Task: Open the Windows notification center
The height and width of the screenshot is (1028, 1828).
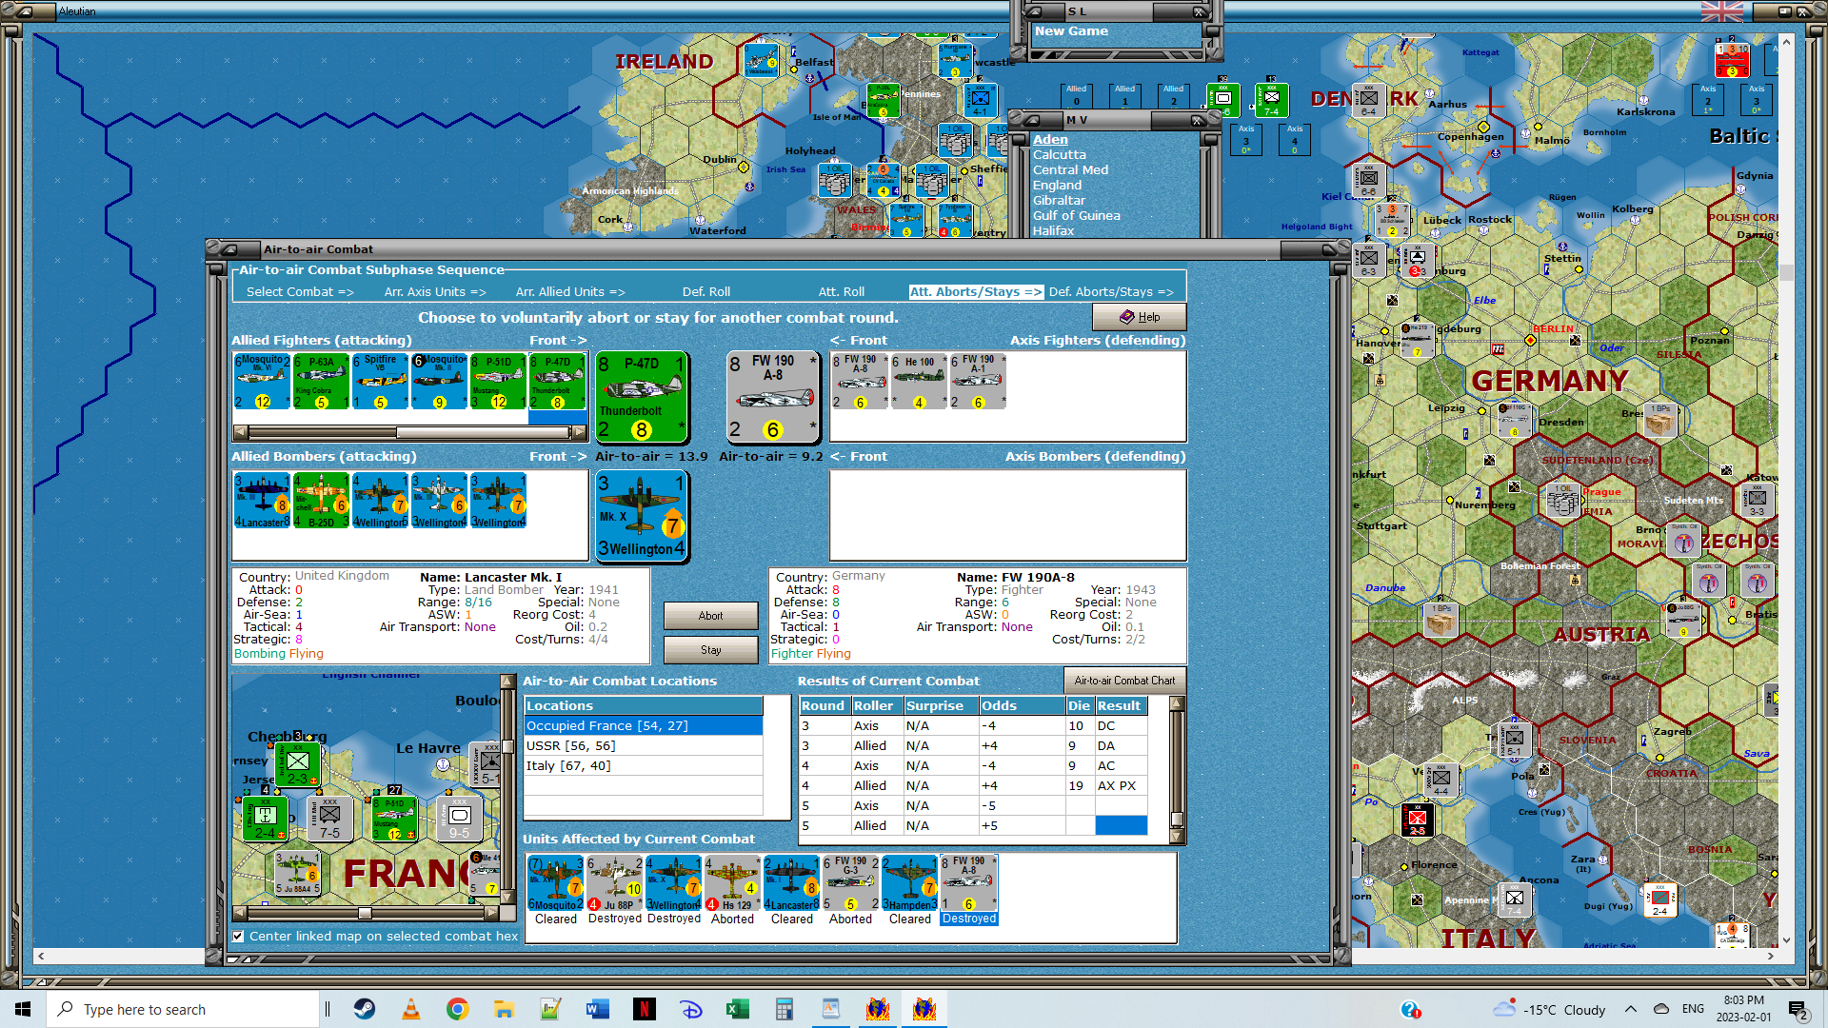Action: point(1798,1009)
